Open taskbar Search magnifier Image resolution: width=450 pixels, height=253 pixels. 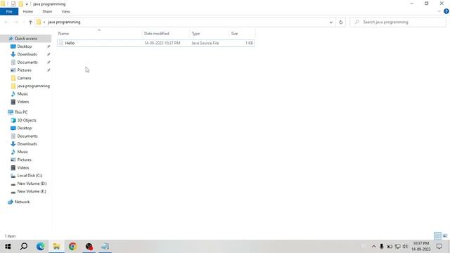[x=24, y=247]
